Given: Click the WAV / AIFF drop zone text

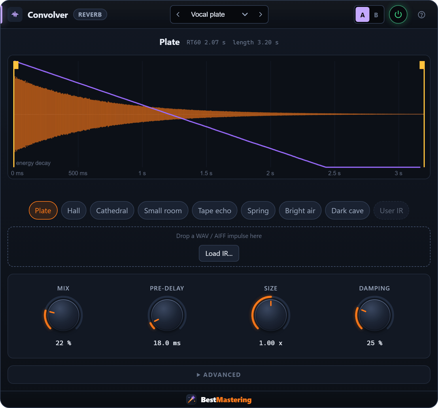Looking at the screenshot, I should (x=219, y=236).
